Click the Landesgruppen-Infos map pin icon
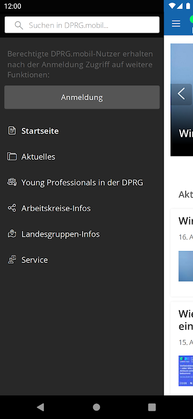Screen dimensions: 193x419 pos(12,234)
